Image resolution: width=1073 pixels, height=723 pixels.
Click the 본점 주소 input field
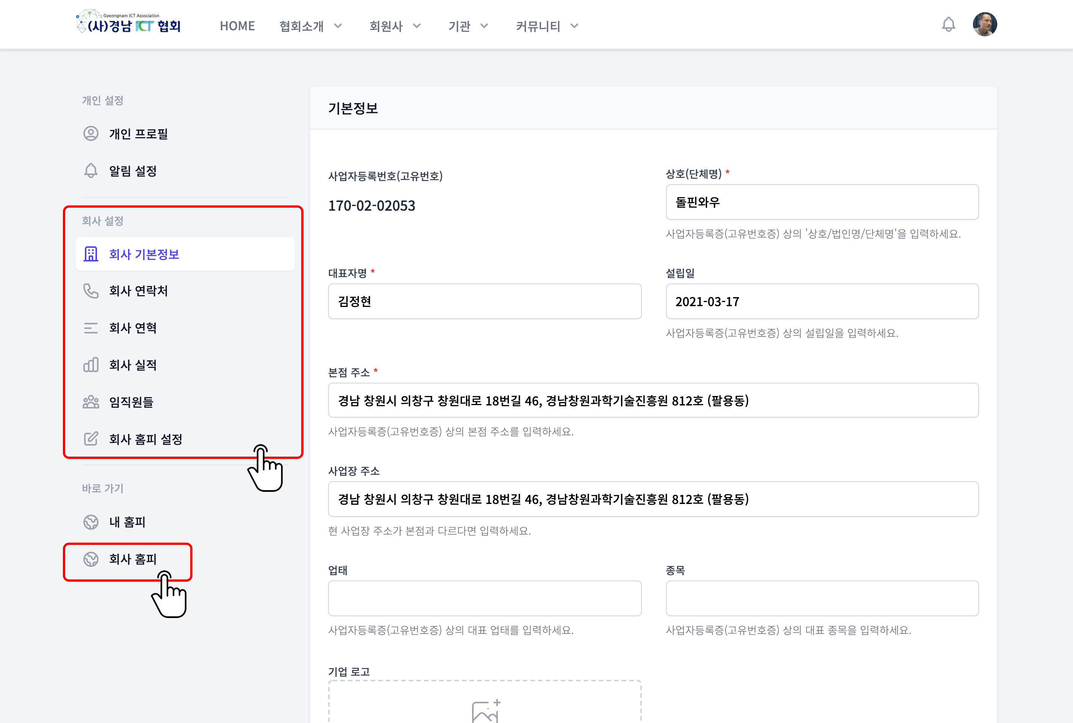coord(653,400)
